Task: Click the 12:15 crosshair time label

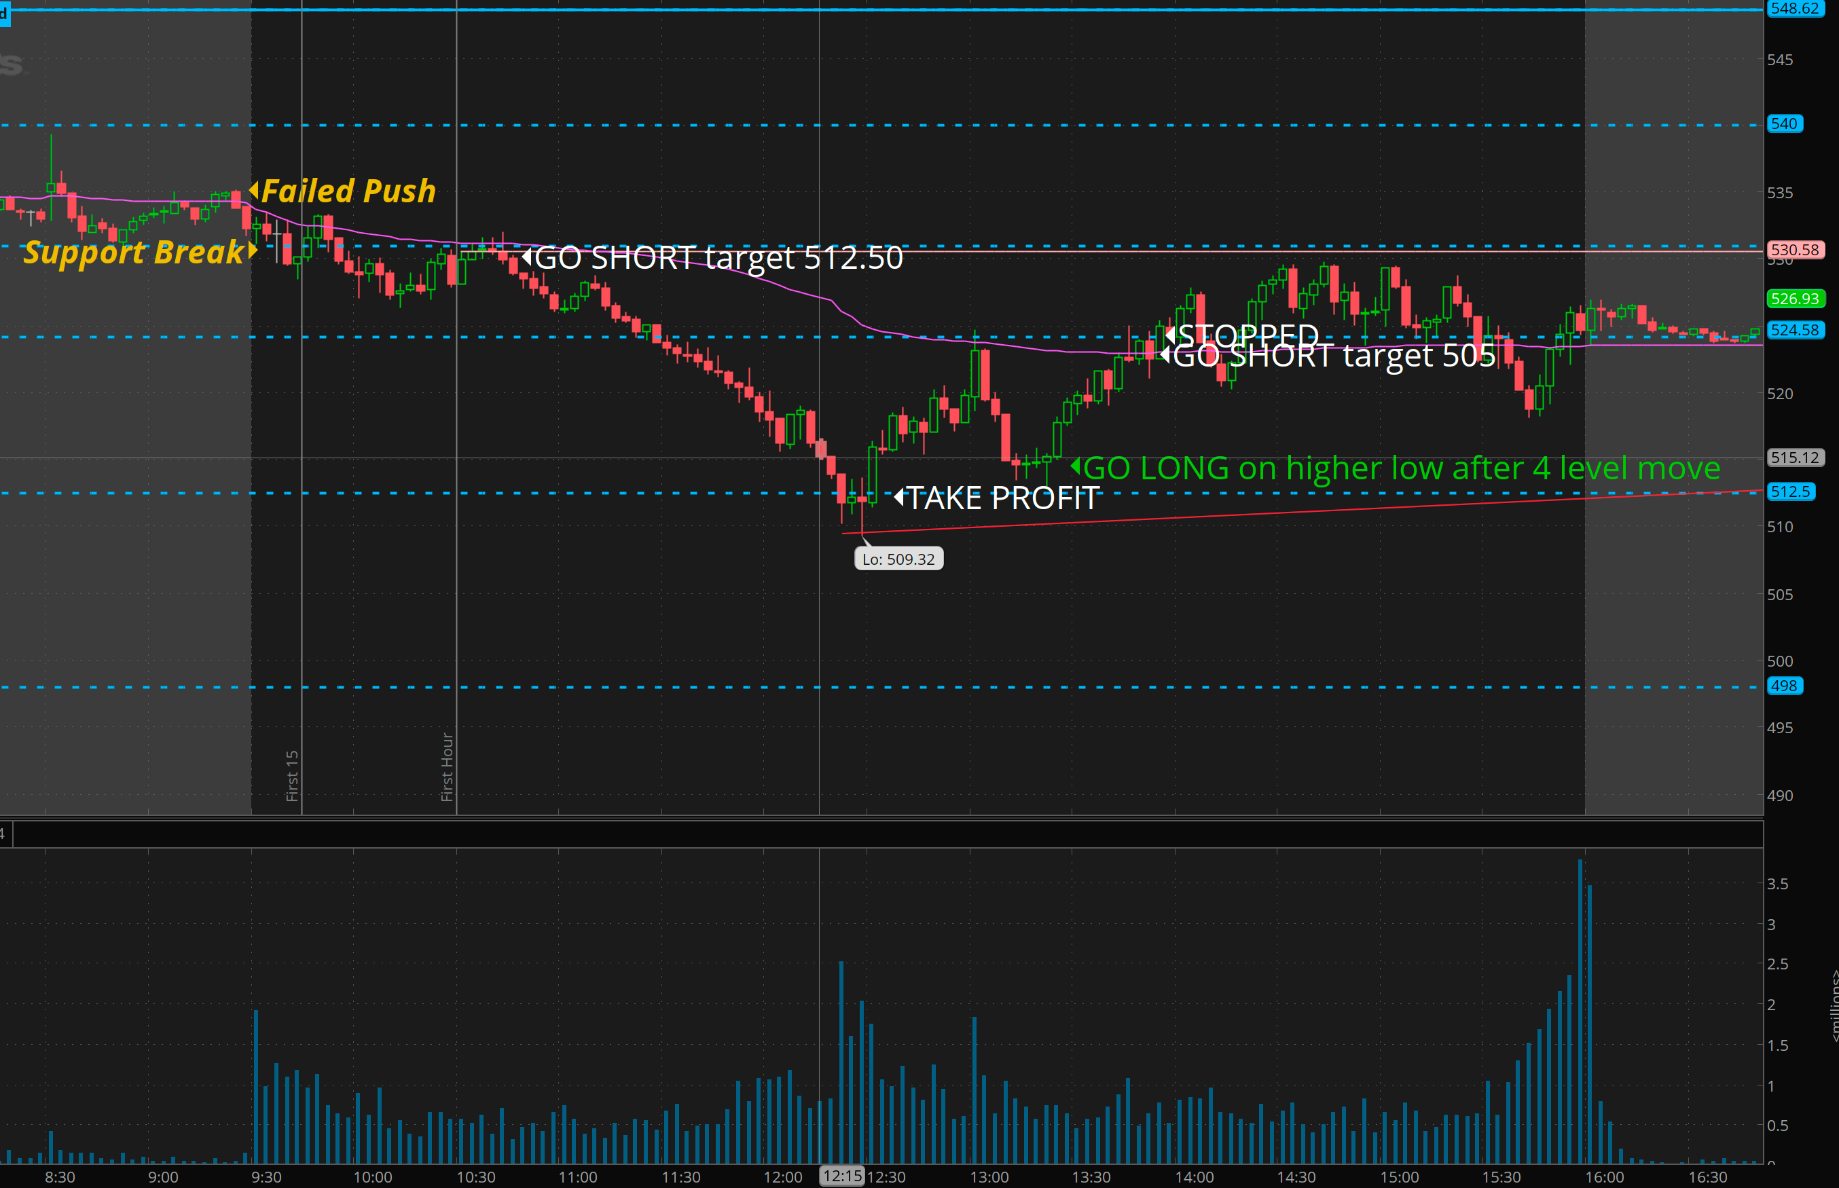Action: tap(841, 1176)
